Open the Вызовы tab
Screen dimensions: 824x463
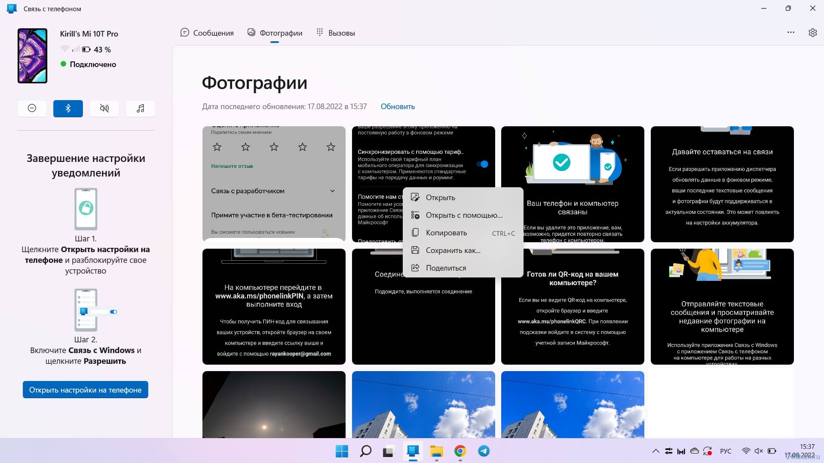[336, 33]
